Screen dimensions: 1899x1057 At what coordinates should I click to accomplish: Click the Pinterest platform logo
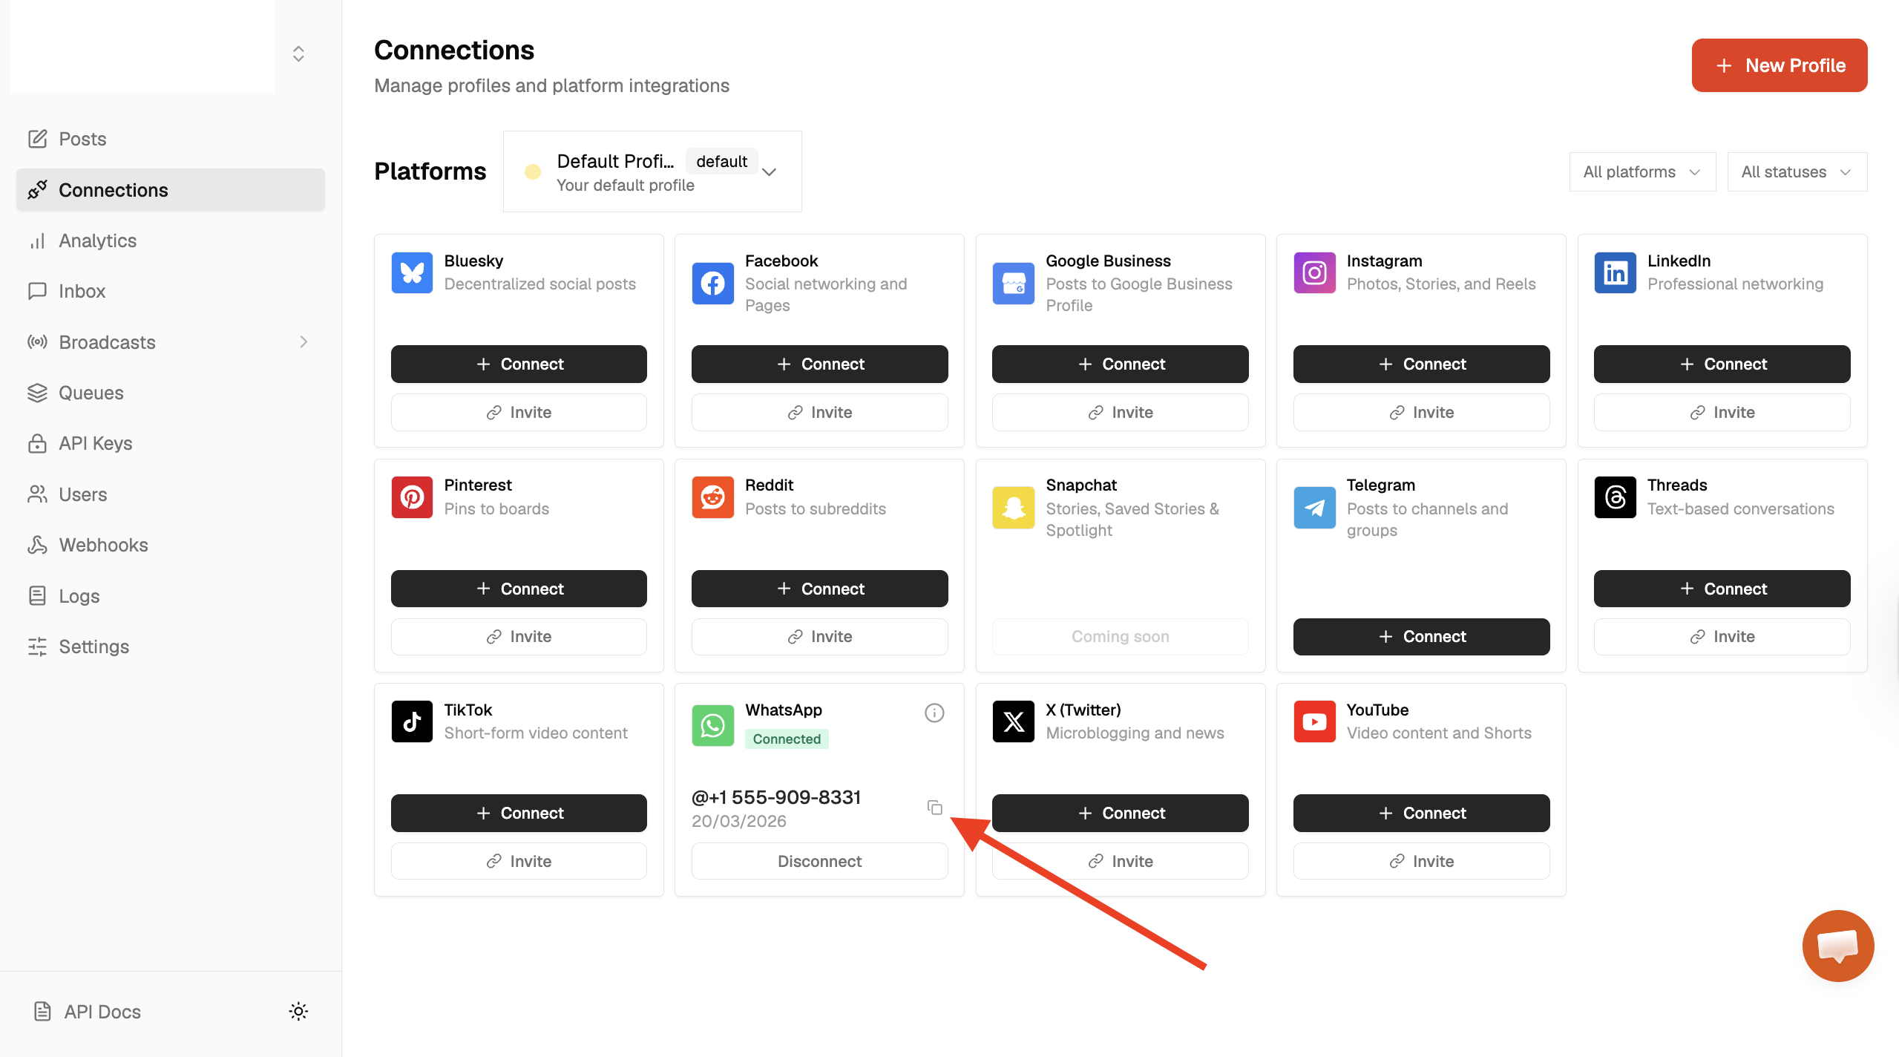[412, 497]
